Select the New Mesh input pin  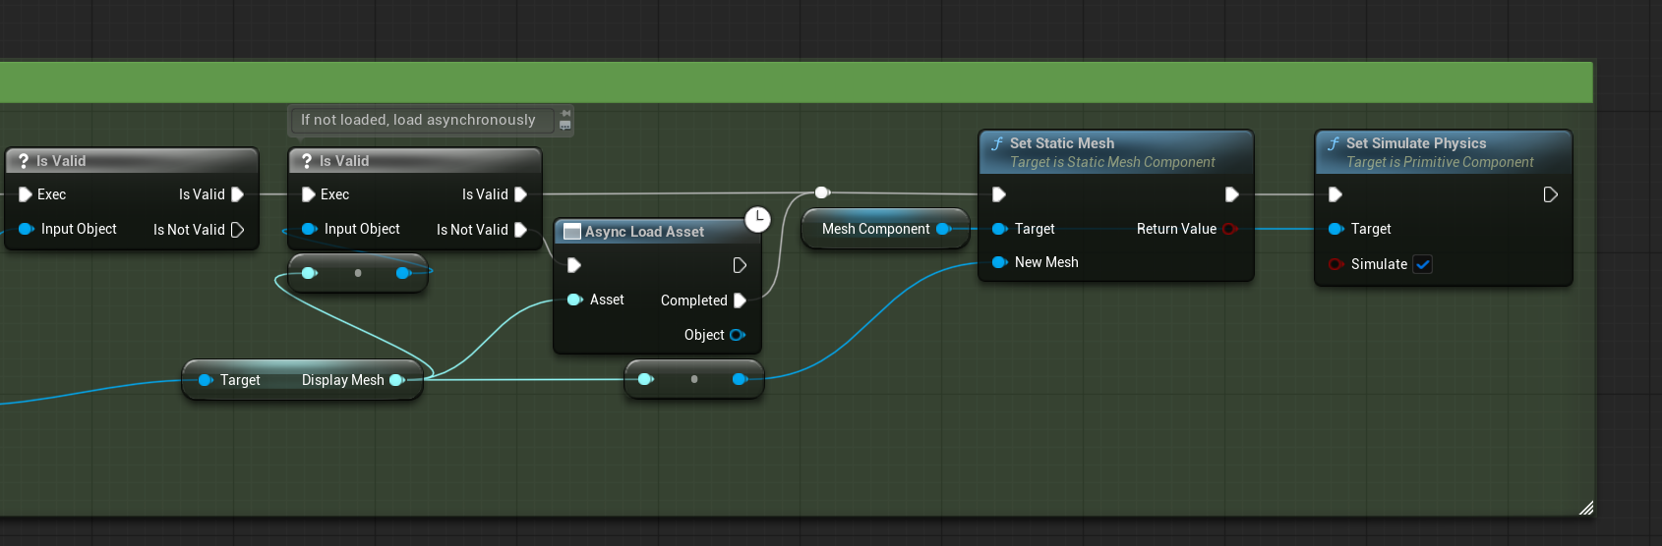coord(1000,262)
